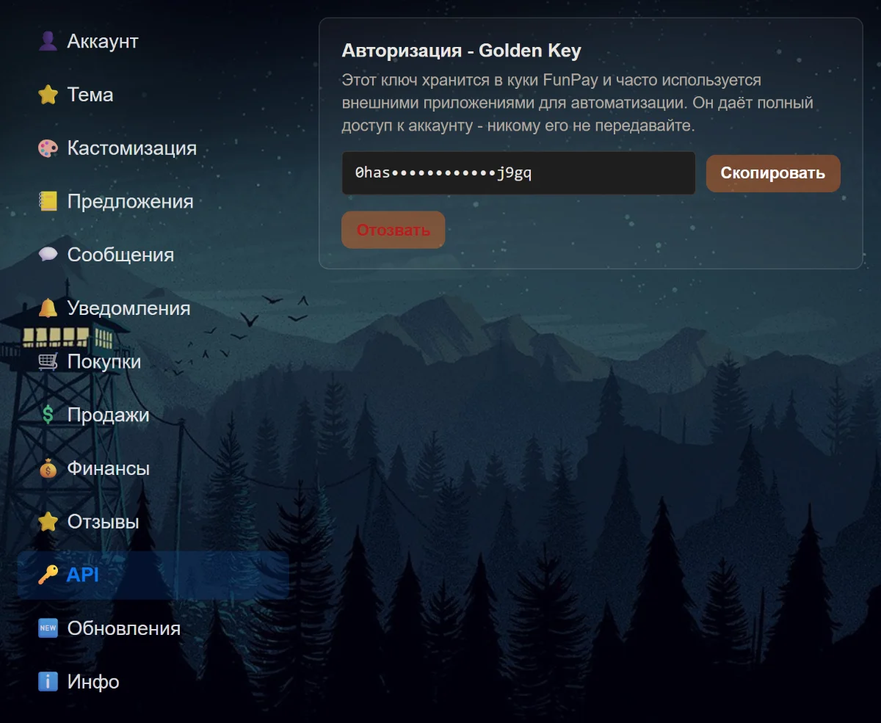Screen dimensions: 881x723
Task: Open the Инфо section
Action: coord(153,682)
